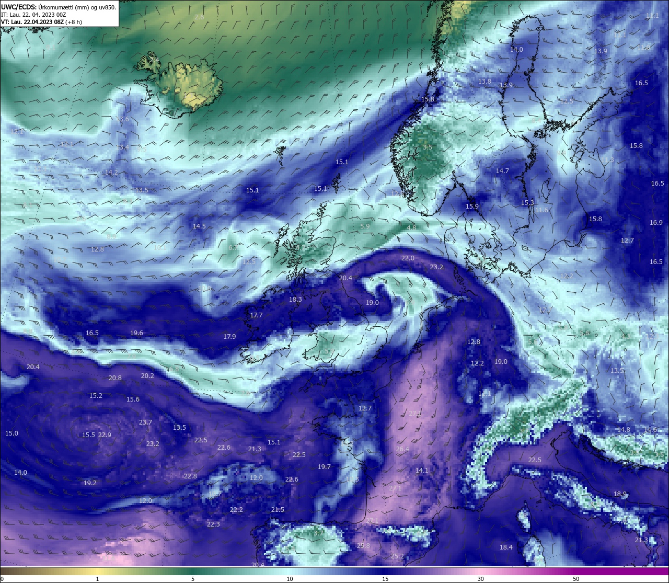Click the '14.1' value over France
The width and height of the screenshot is (669, 583).
click(x=422, y=471)
